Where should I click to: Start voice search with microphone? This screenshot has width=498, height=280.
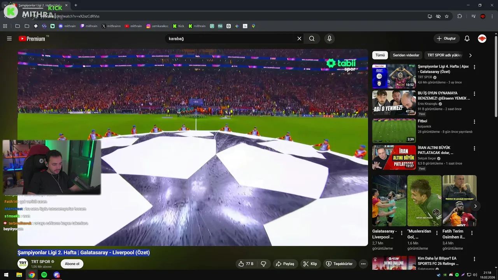tap(330, 38)
